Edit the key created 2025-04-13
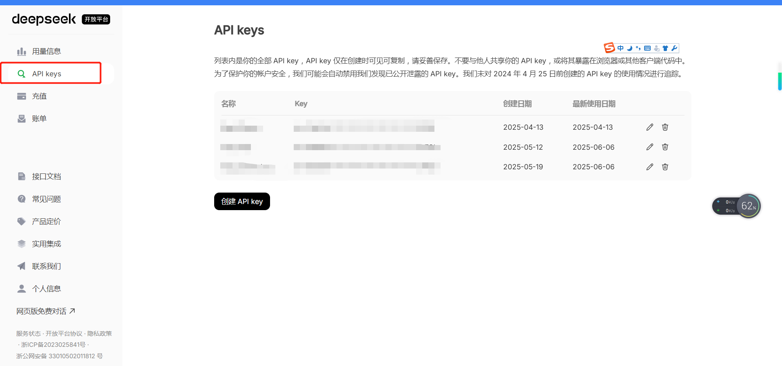Viewport: 782px width, 366px height. (650, 127)
